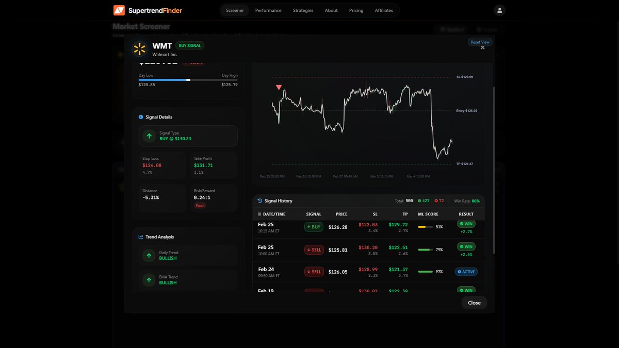Click the 97% ML score bar
Screen dimensions: 619x348
click(x=425, y=272)
